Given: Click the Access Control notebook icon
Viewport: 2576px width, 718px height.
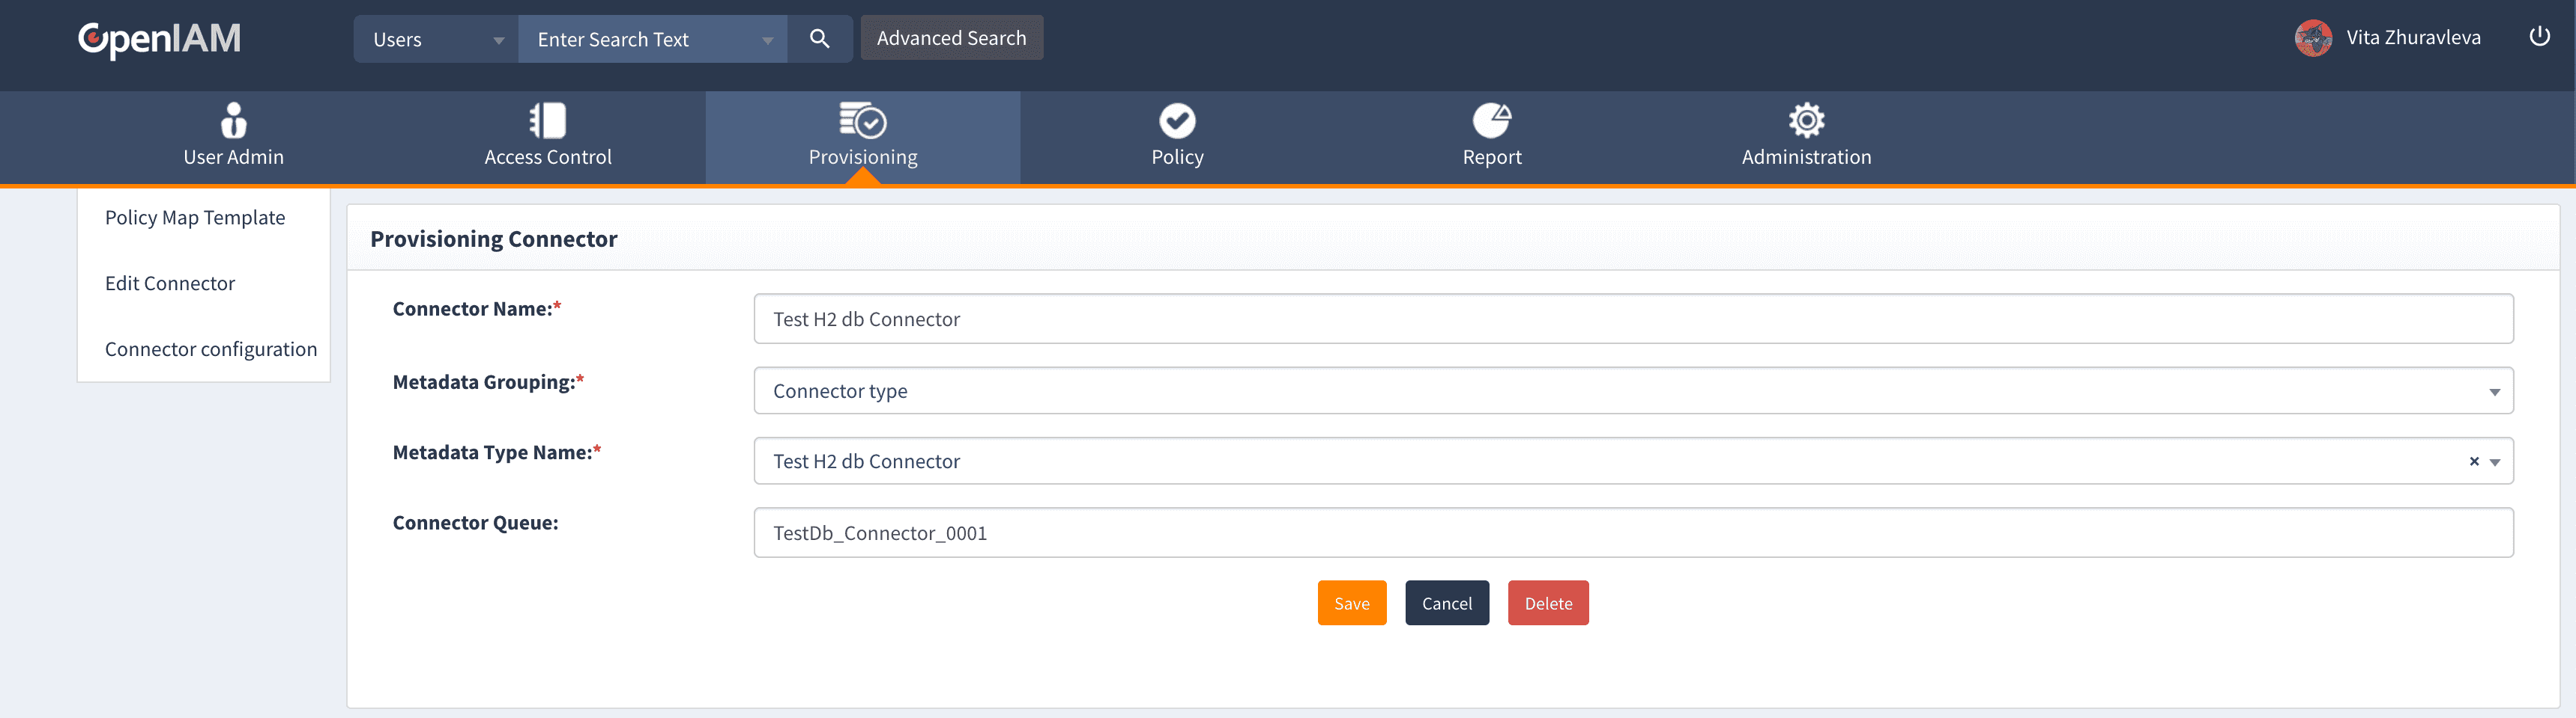Looking at the screenshot, I should [x=547, y=121].
